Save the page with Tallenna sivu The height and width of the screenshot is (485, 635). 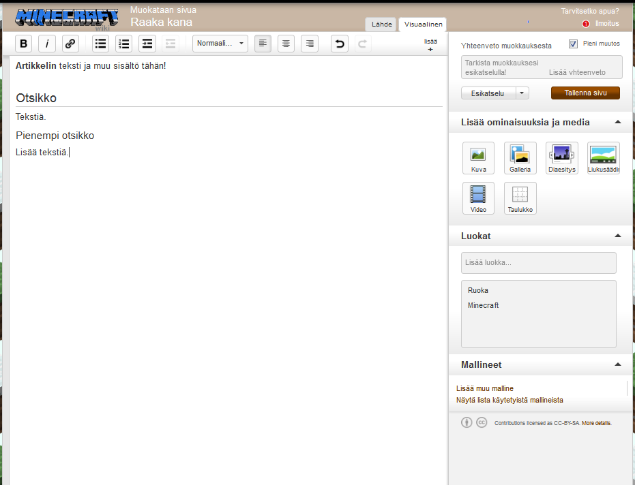pos(585,93)
